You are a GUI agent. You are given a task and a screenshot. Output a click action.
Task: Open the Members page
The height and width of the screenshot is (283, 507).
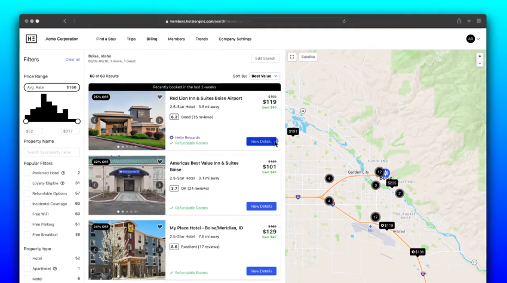click(177, 39)
